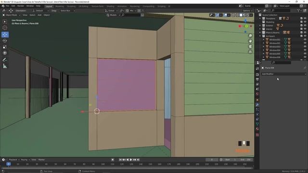Click the red X axis on navigation gizmo

coord(240,26)
